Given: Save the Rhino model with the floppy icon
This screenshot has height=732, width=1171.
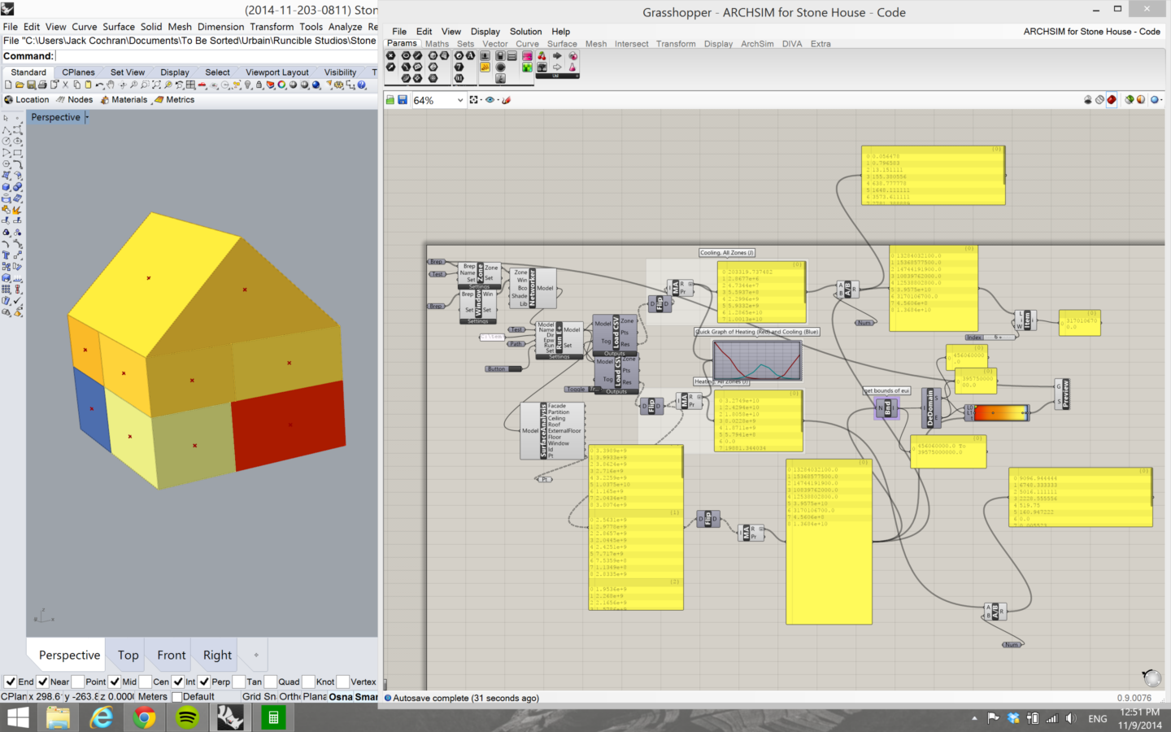Looking at the screenshot, I should (31, 85).
